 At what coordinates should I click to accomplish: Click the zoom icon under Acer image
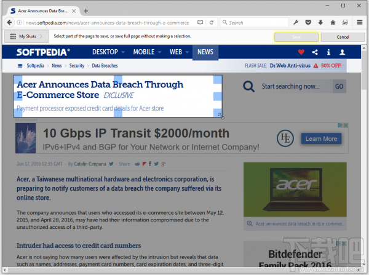point(250,224)
